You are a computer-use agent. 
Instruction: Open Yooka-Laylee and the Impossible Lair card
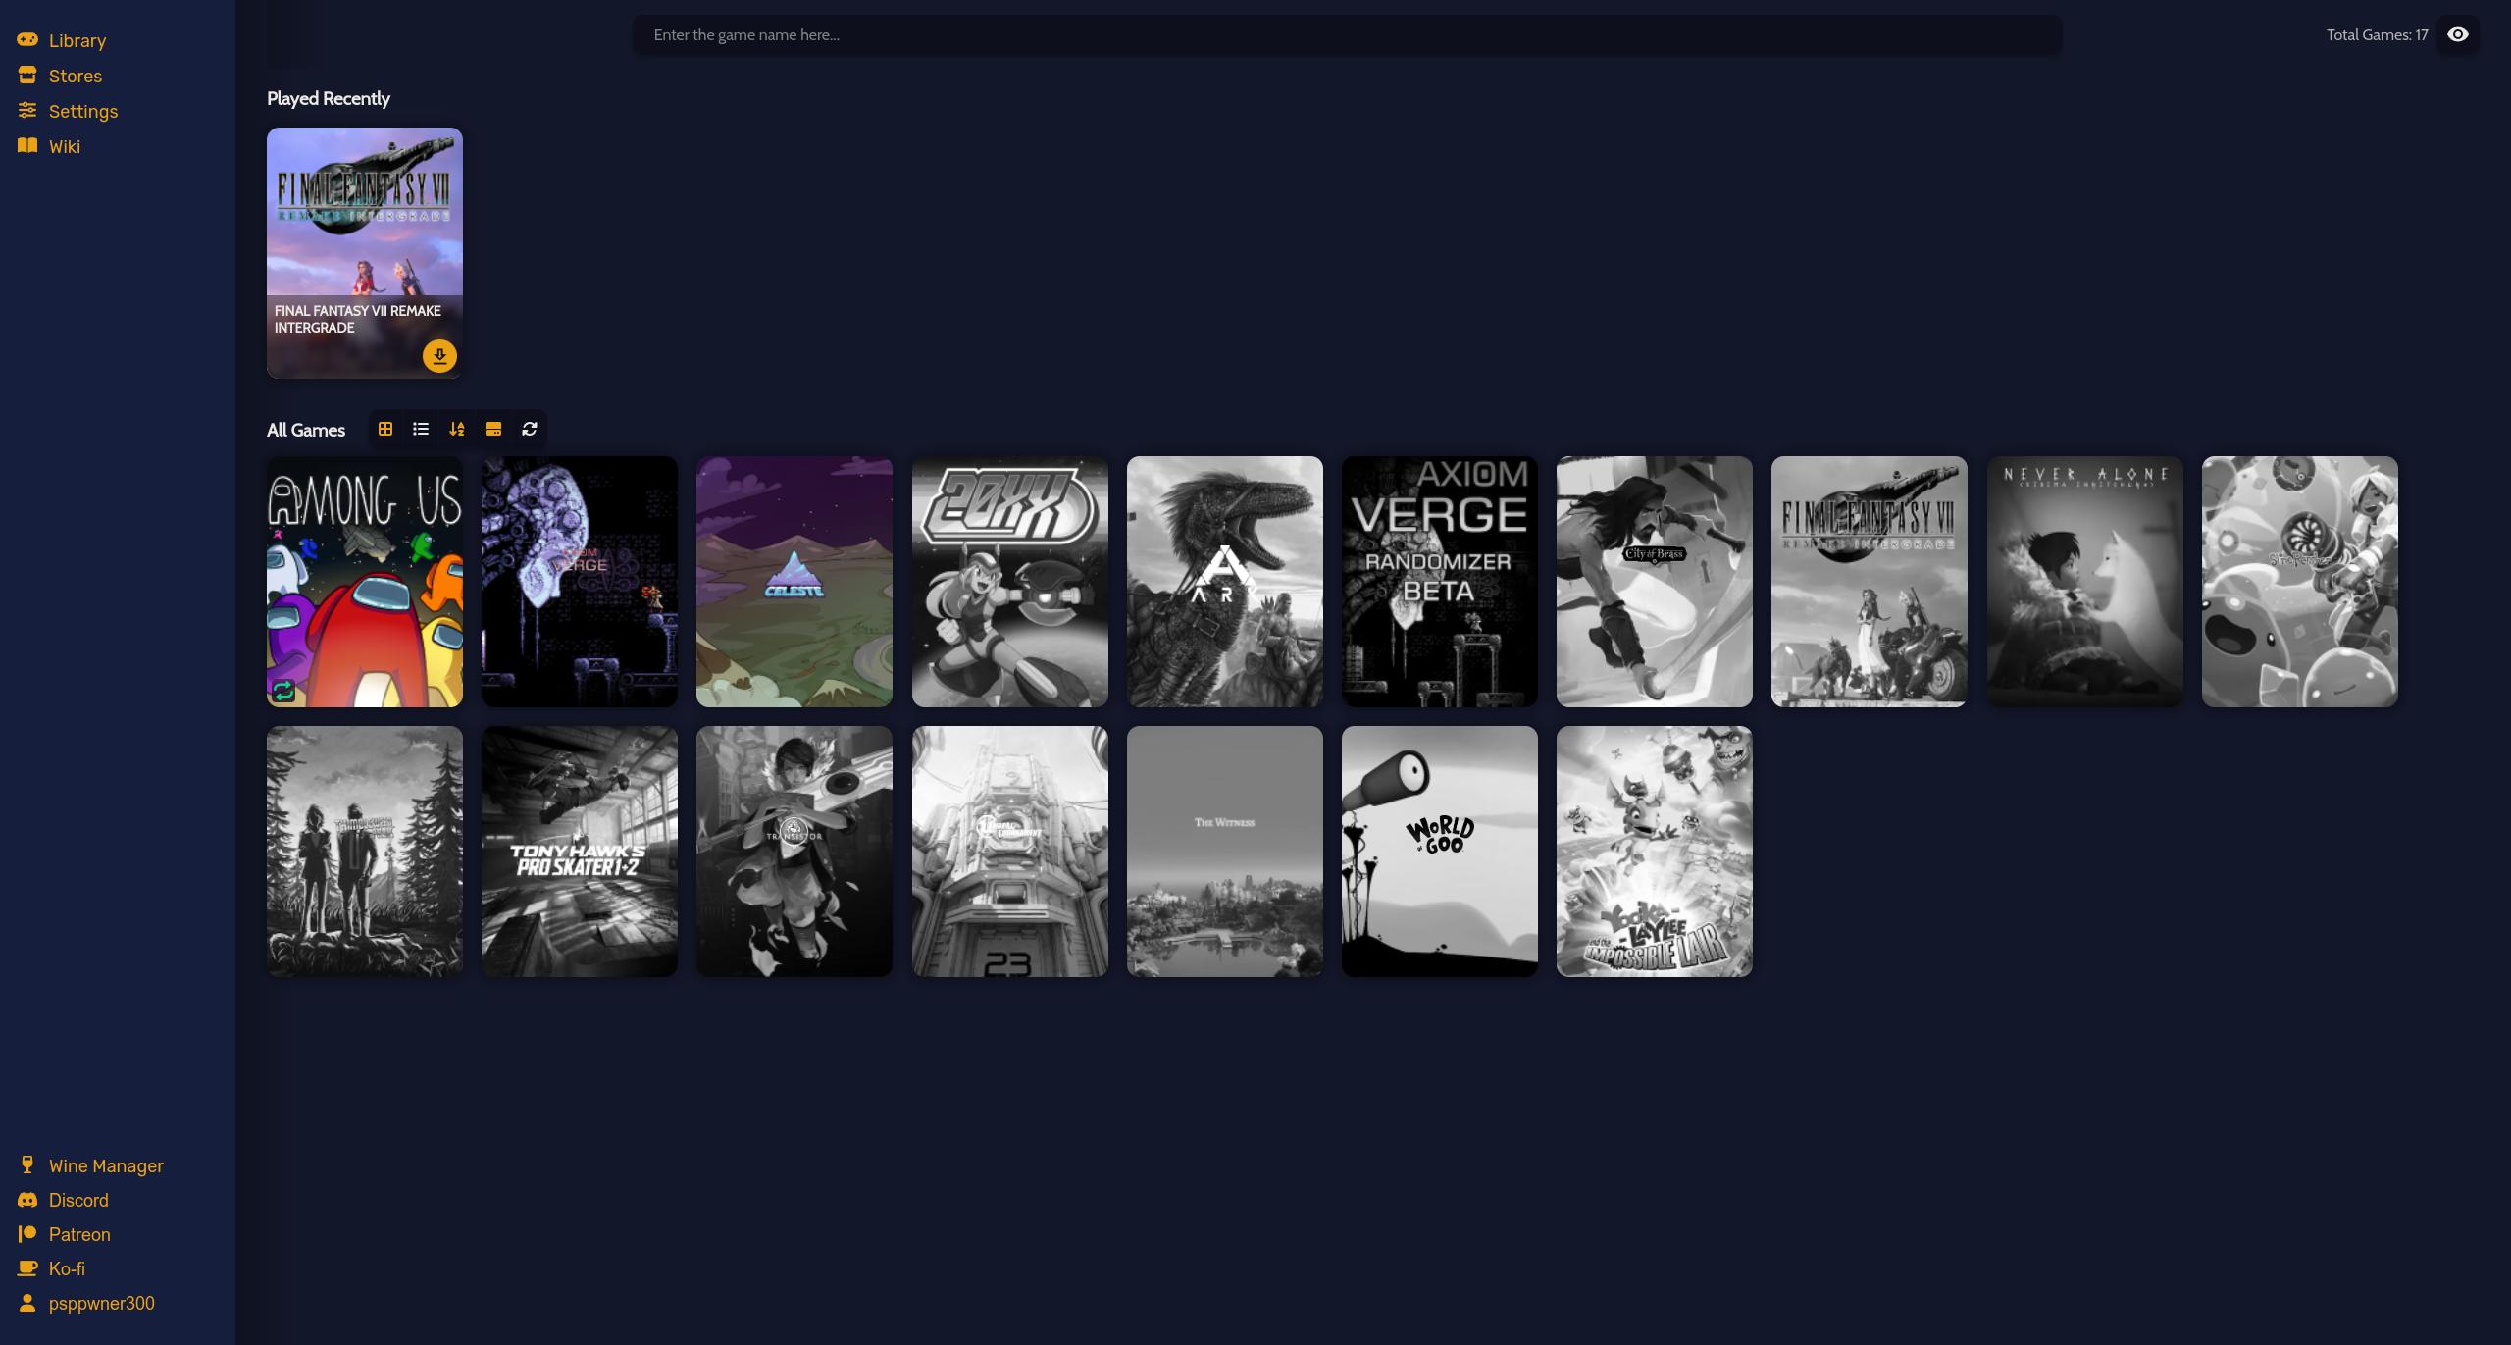pos(1655,852)
